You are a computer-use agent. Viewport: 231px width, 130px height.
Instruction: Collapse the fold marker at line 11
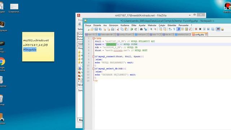coord(93,69)
